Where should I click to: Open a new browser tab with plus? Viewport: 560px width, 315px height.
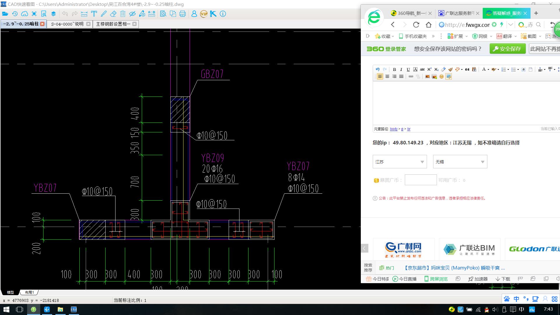pyautogui.click(x=536, y=13)
